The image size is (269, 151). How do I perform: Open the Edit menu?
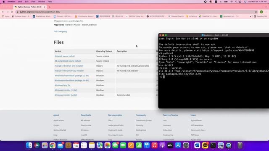pos(27,2)
